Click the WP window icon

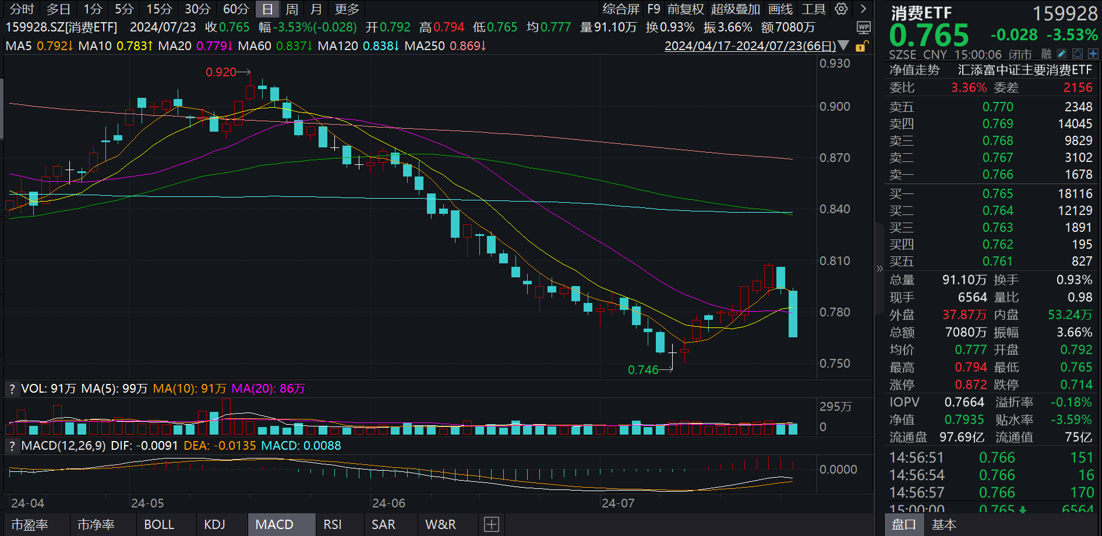tap(864, 27)
